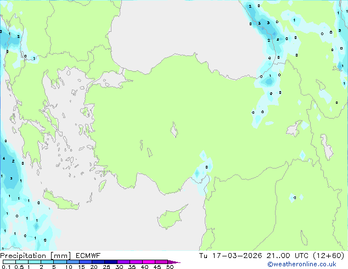Click the legend value 45
The image size is (348, 269).
pyautogui.click(x=157, y=267)
